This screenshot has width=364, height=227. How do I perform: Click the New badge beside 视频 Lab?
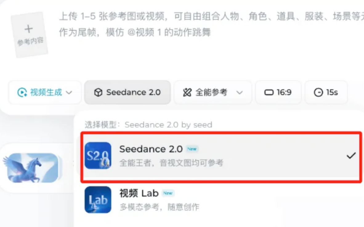(x=168, y=193)
